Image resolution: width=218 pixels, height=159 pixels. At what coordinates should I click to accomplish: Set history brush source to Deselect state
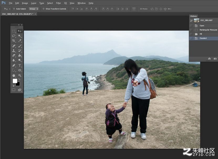coord(191,38)
